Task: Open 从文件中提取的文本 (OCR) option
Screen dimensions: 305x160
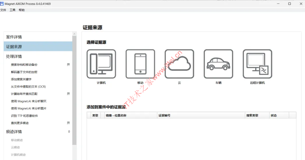Action: pyautogui.click(x=28, y=87)
